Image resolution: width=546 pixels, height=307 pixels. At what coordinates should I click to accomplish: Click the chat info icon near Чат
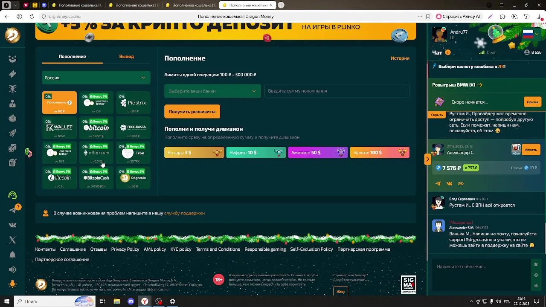click(448, 52)
